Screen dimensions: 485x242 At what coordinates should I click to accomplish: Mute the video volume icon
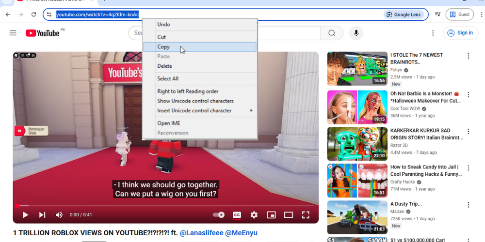[x=59, y=215]
